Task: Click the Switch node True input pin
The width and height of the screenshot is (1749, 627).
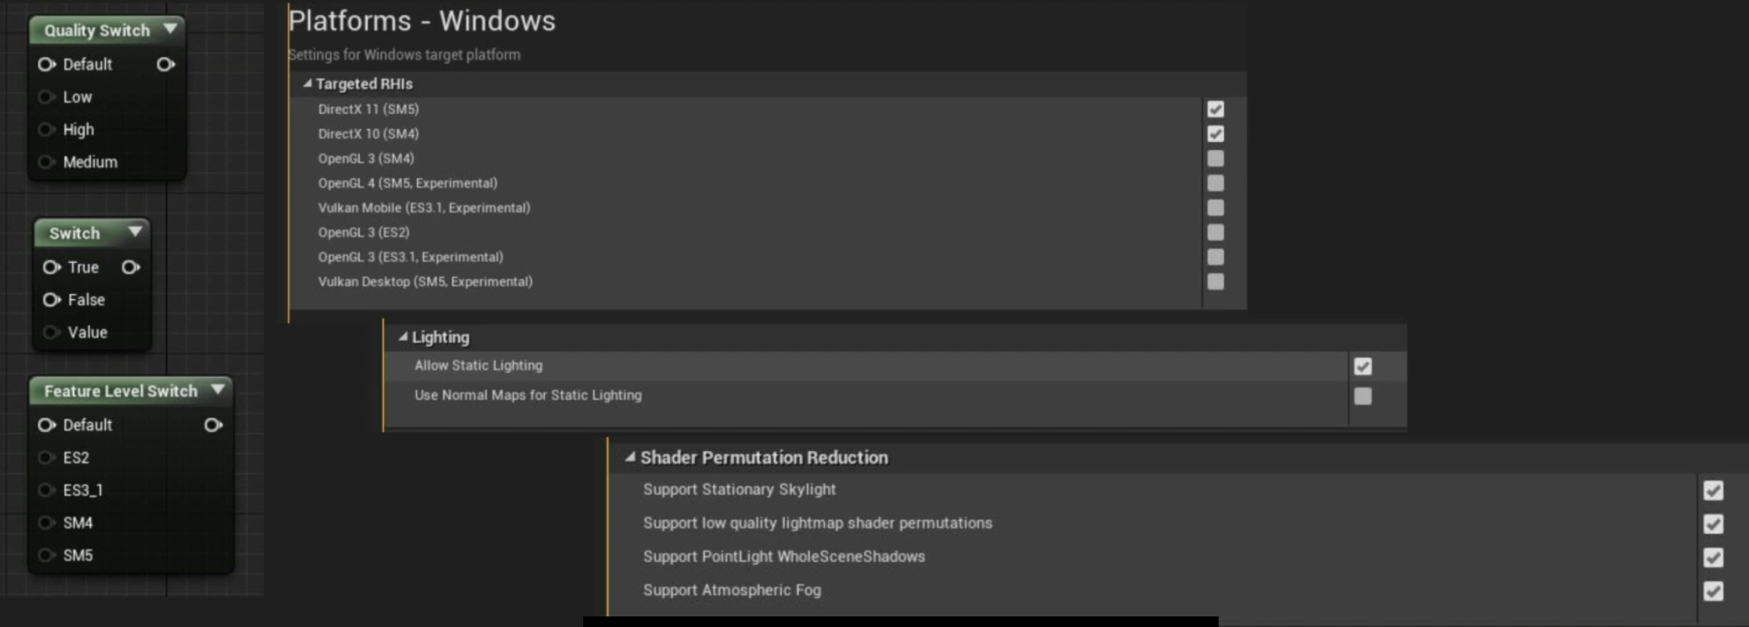Action: [51, 267]
